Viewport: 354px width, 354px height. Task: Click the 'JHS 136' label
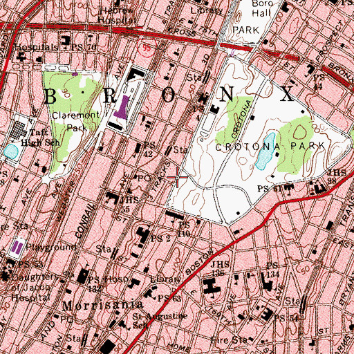pyautogui.click(x=221, y=268)
